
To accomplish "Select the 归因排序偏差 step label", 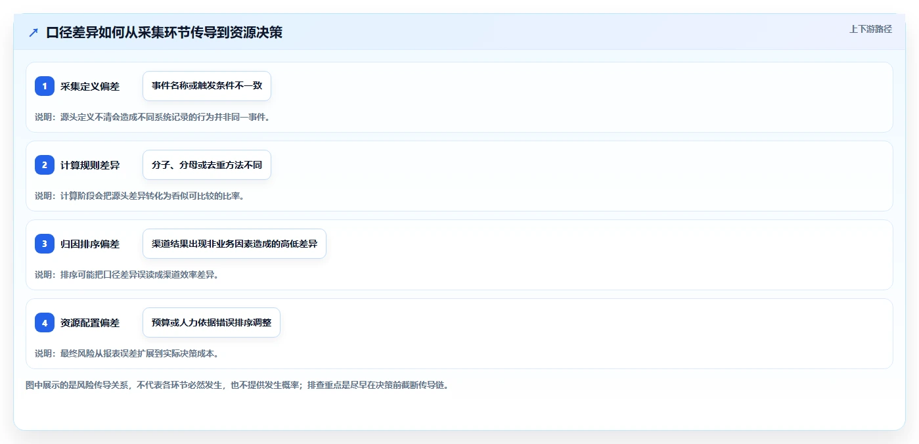I will [x=90, y=244].
